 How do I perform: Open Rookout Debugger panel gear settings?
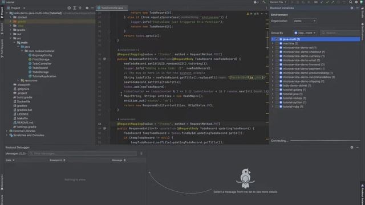352,147
